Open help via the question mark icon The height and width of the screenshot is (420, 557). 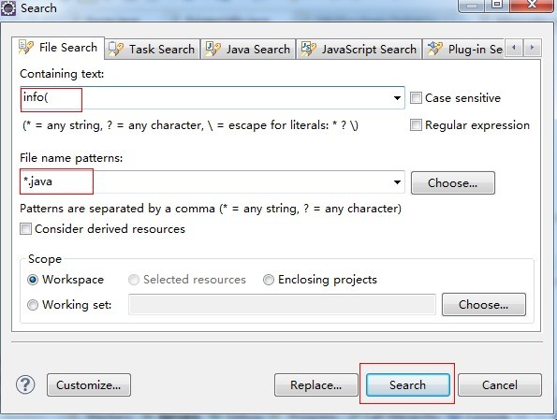[25, 384]
